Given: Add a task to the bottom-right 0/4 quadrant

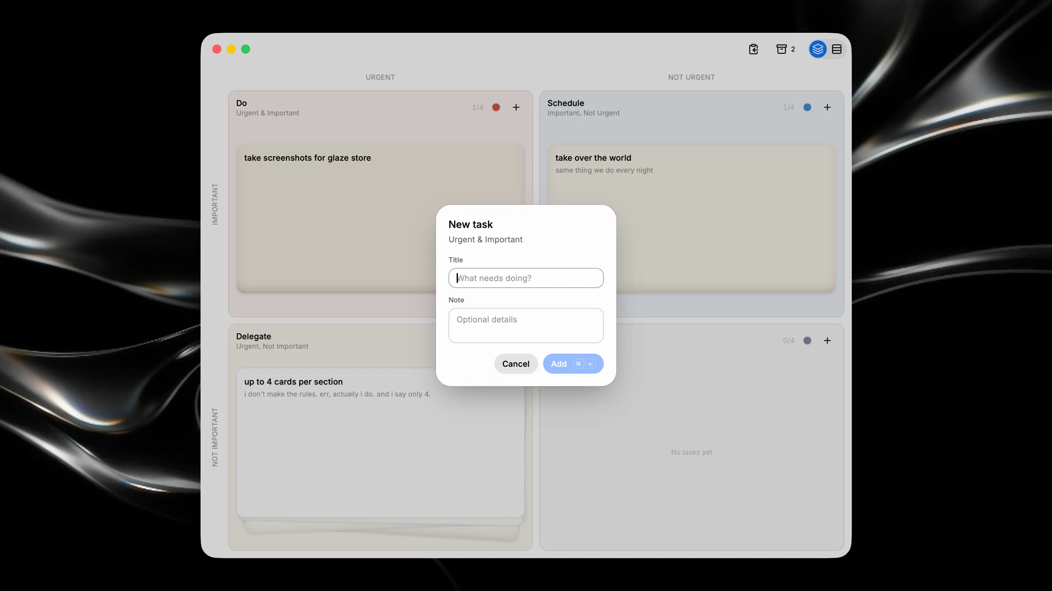Looking at the screenshot, I should 827,340.
